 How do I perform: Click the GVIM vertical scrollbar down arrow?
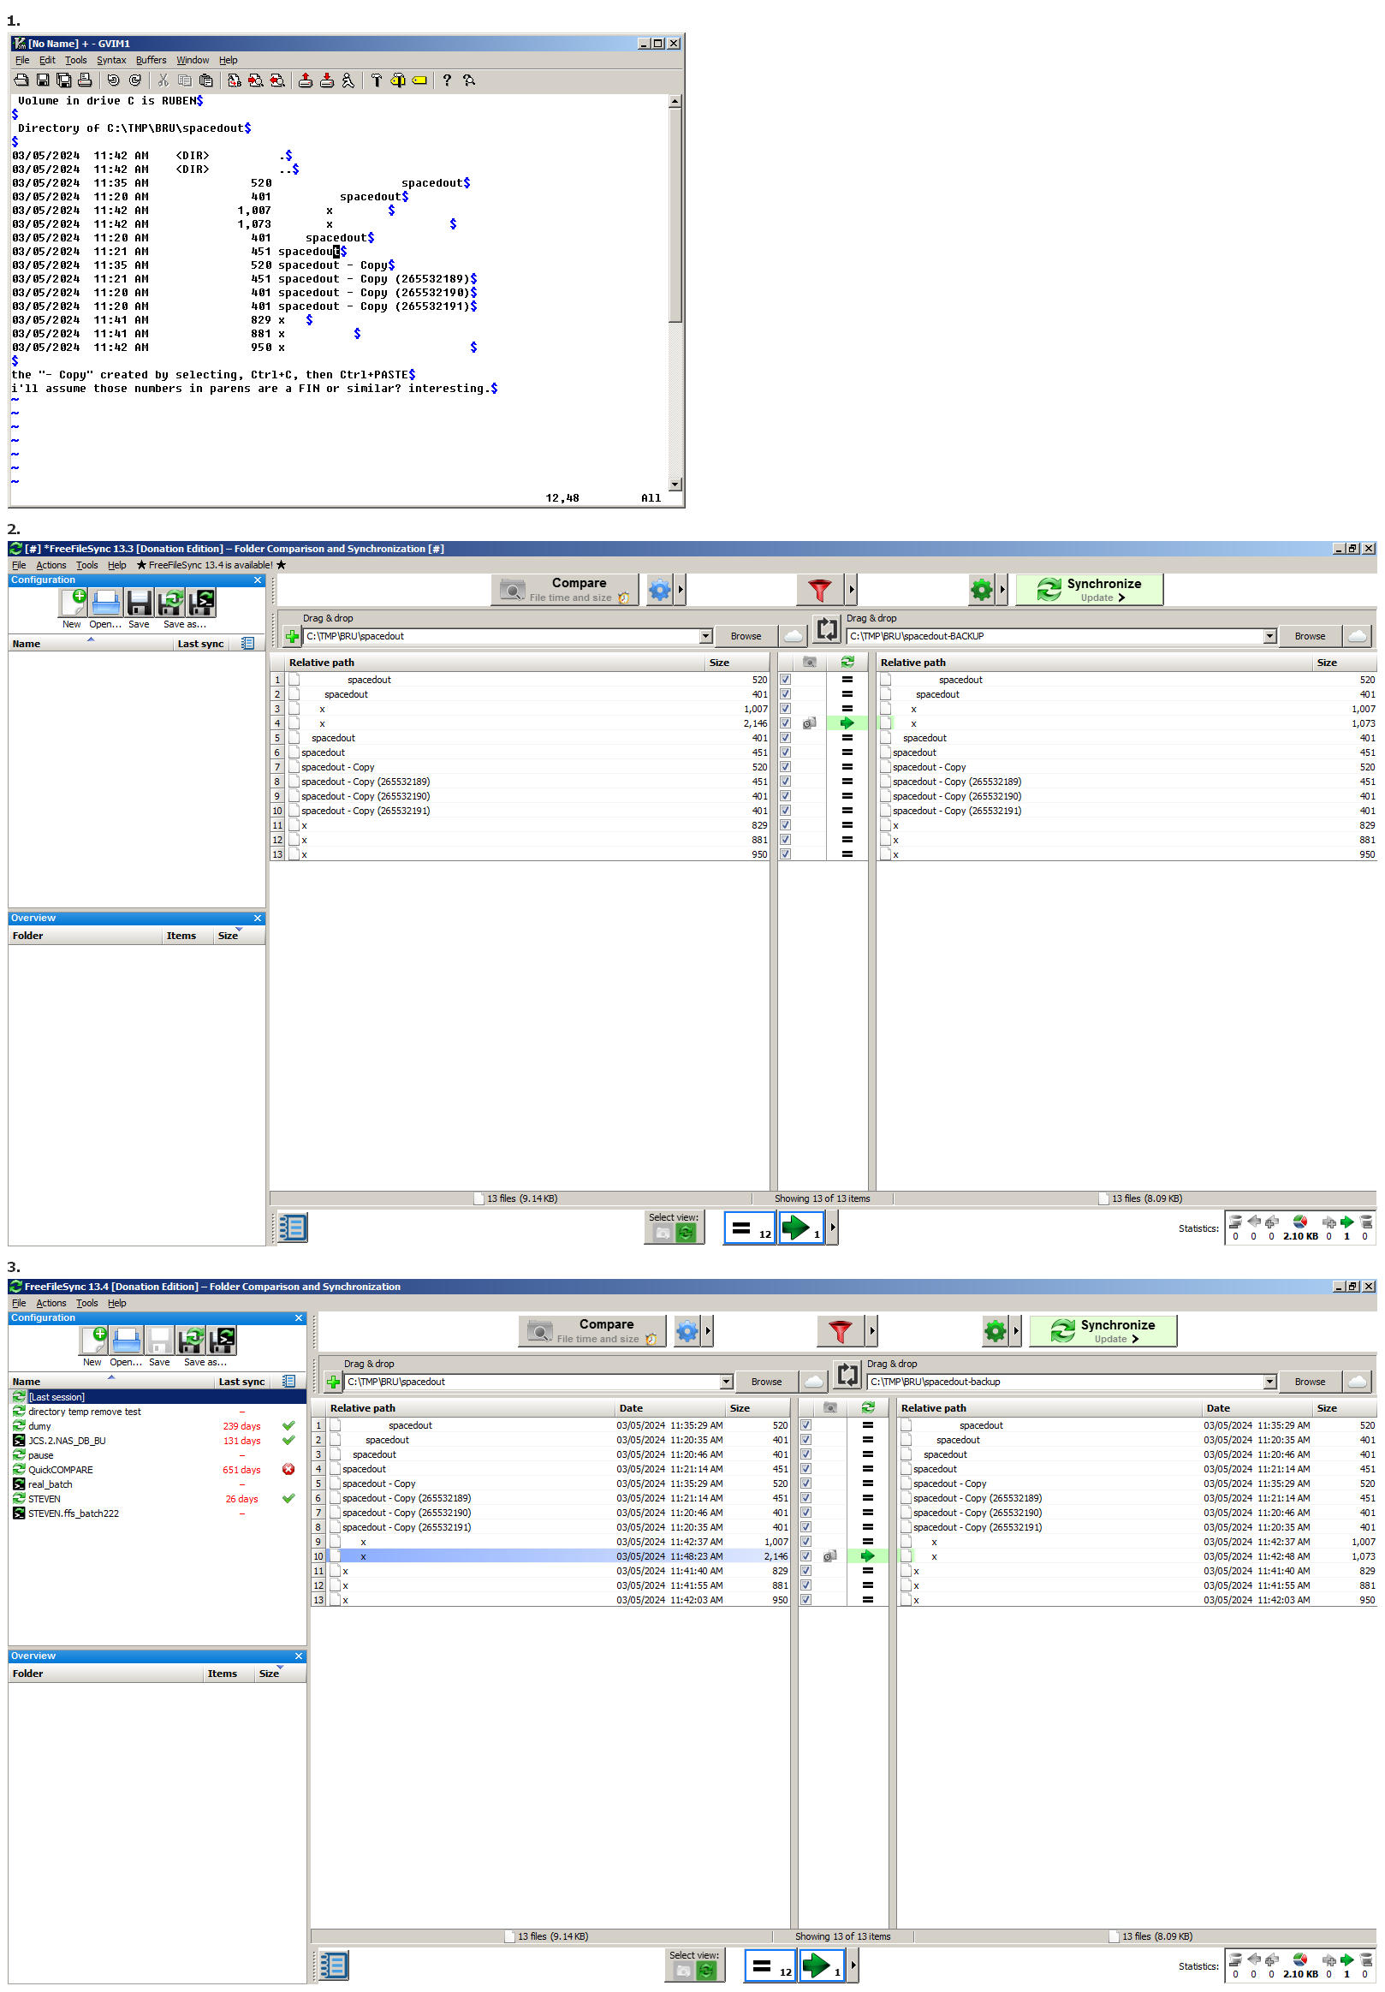click(x=675, y=485)
